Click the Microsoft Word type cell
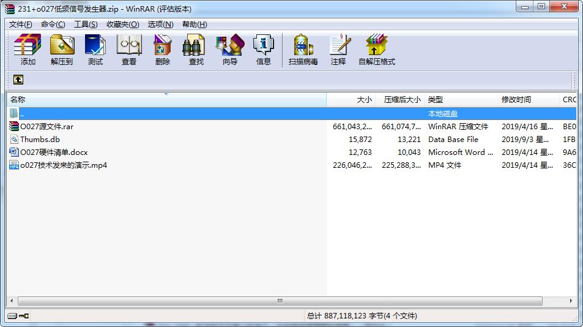583x327 pixels. pos(460,152)
